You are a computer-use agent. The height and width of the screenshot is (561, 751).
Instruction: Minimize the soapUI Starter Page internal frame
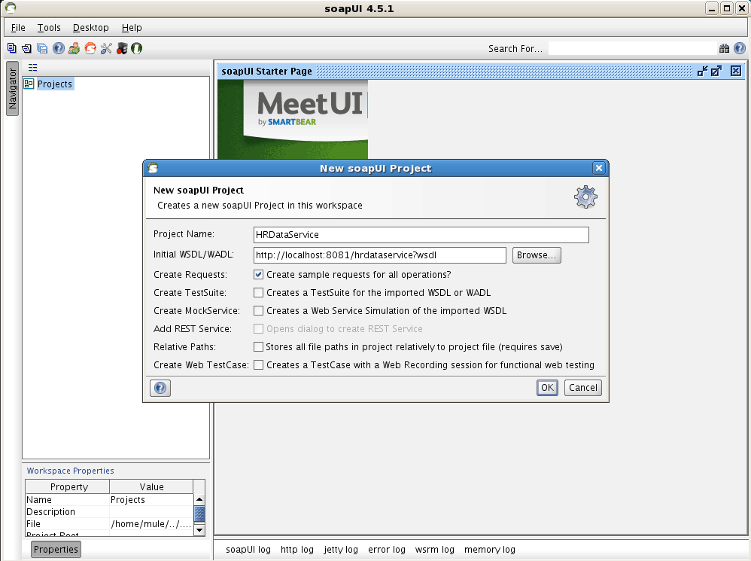coord(702,72)
